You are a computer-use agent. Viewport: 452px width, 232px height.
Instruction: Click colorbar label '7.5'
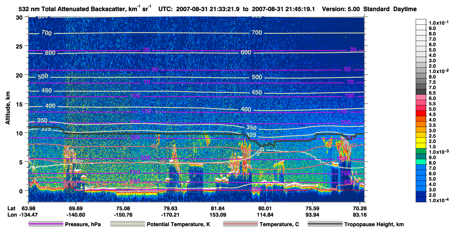point(432,82)
